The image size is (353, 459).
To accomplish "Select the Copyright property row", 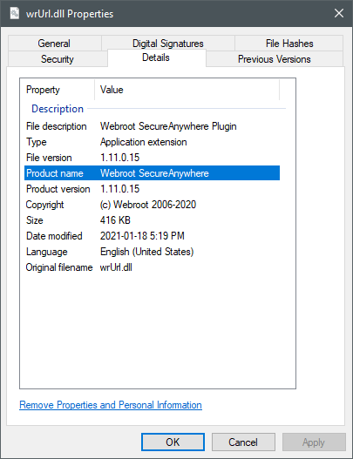I will (152, 205).
